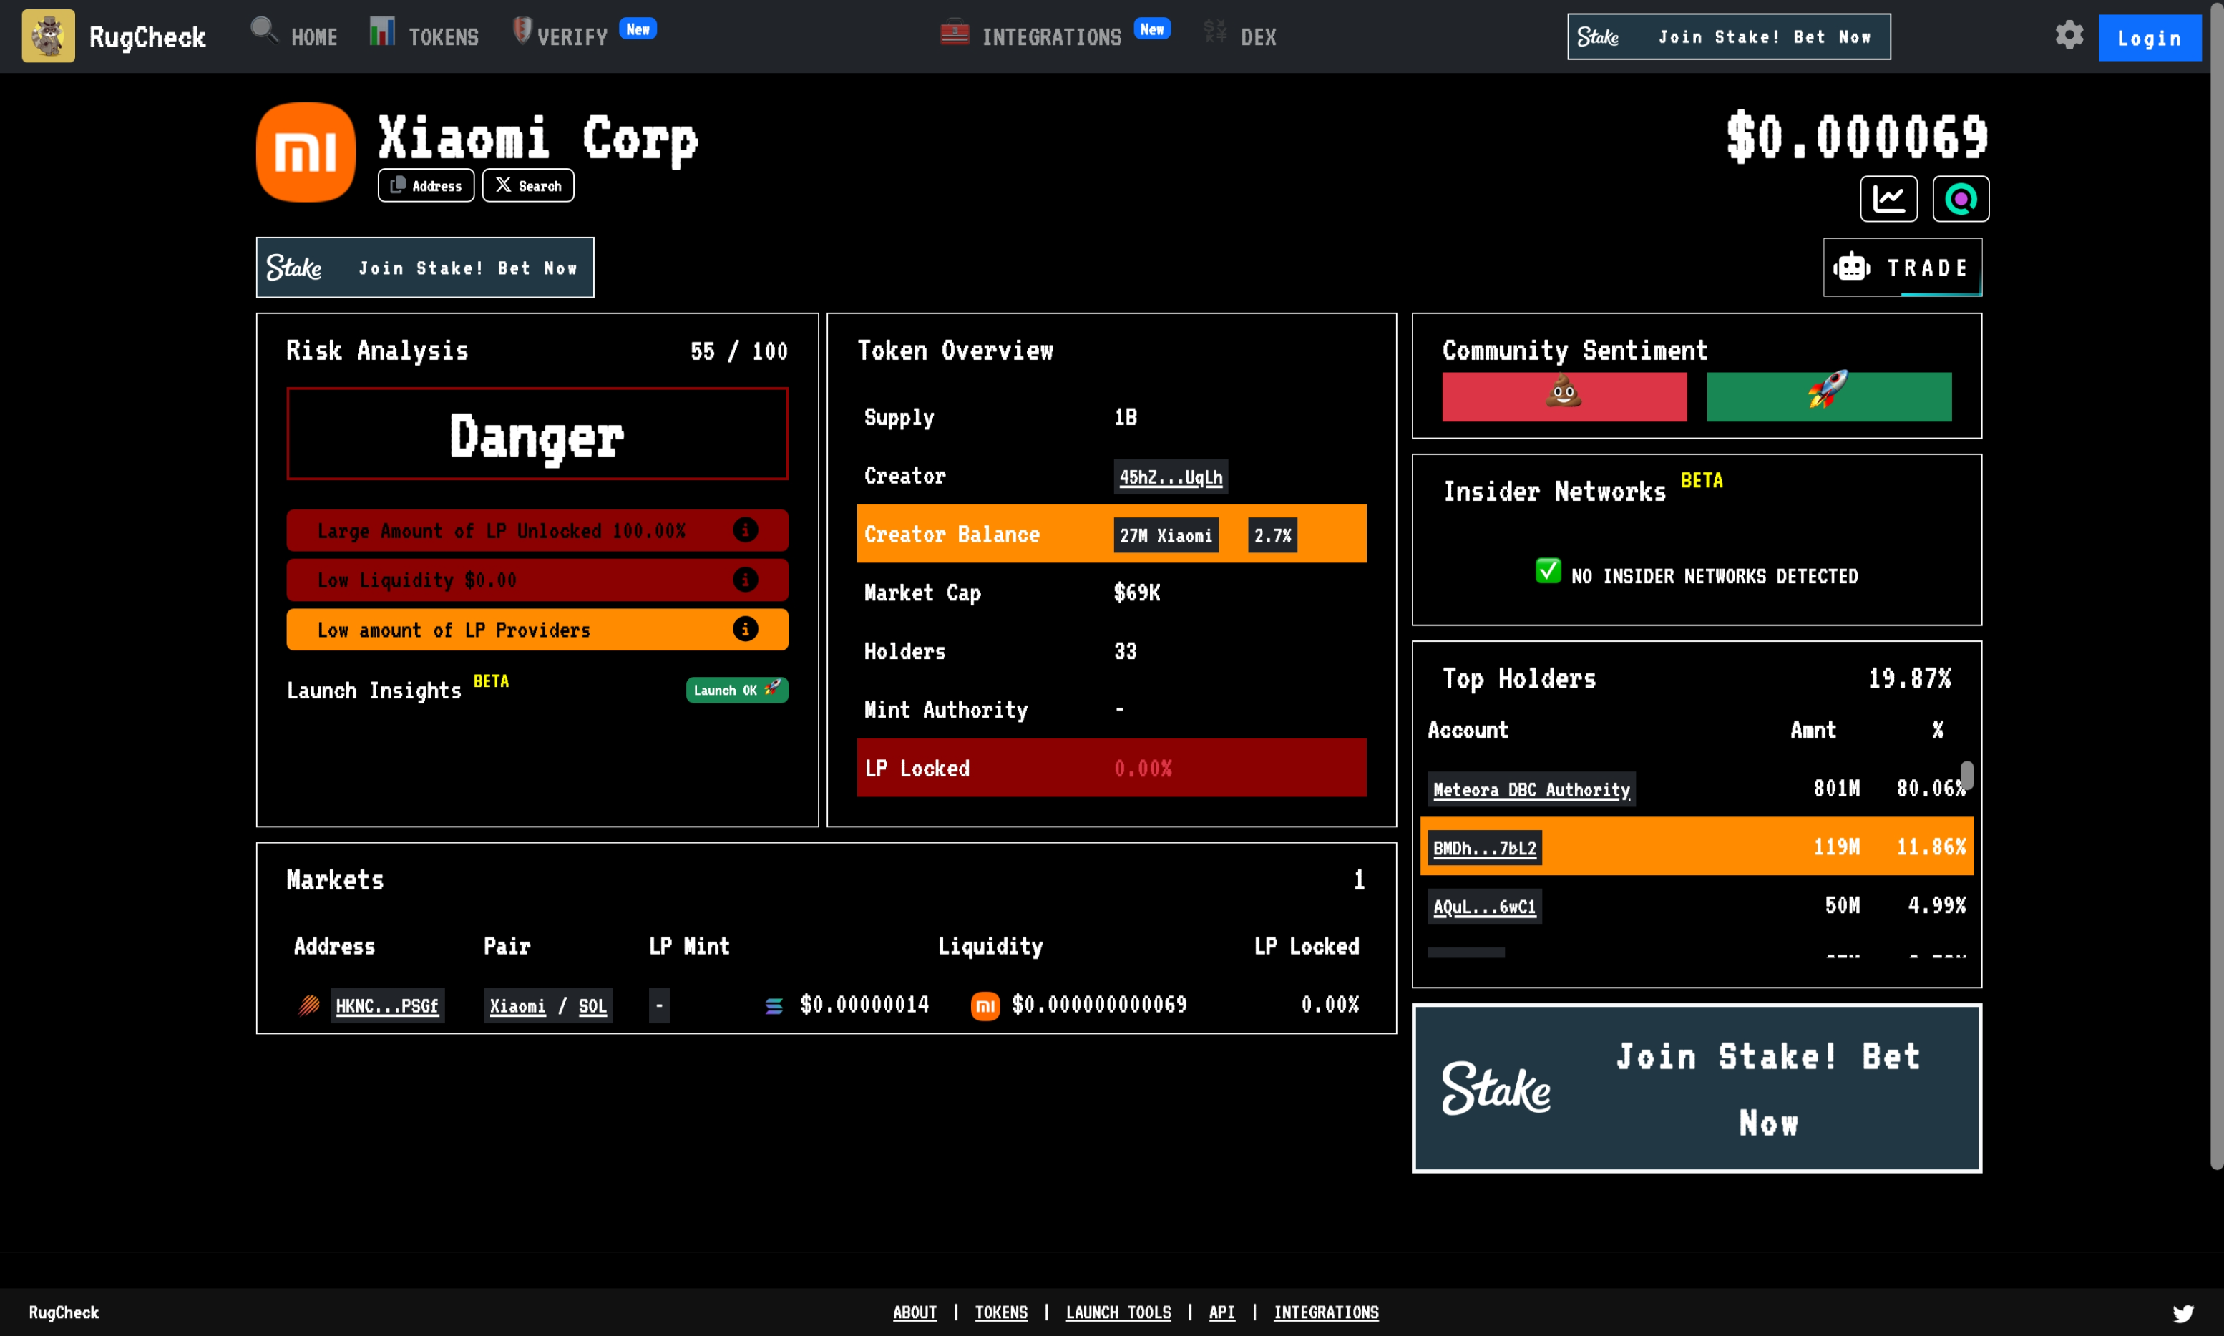Click the teal circular explorer icon
The image size is (2224, 1336).
(x=1960, y=198)
